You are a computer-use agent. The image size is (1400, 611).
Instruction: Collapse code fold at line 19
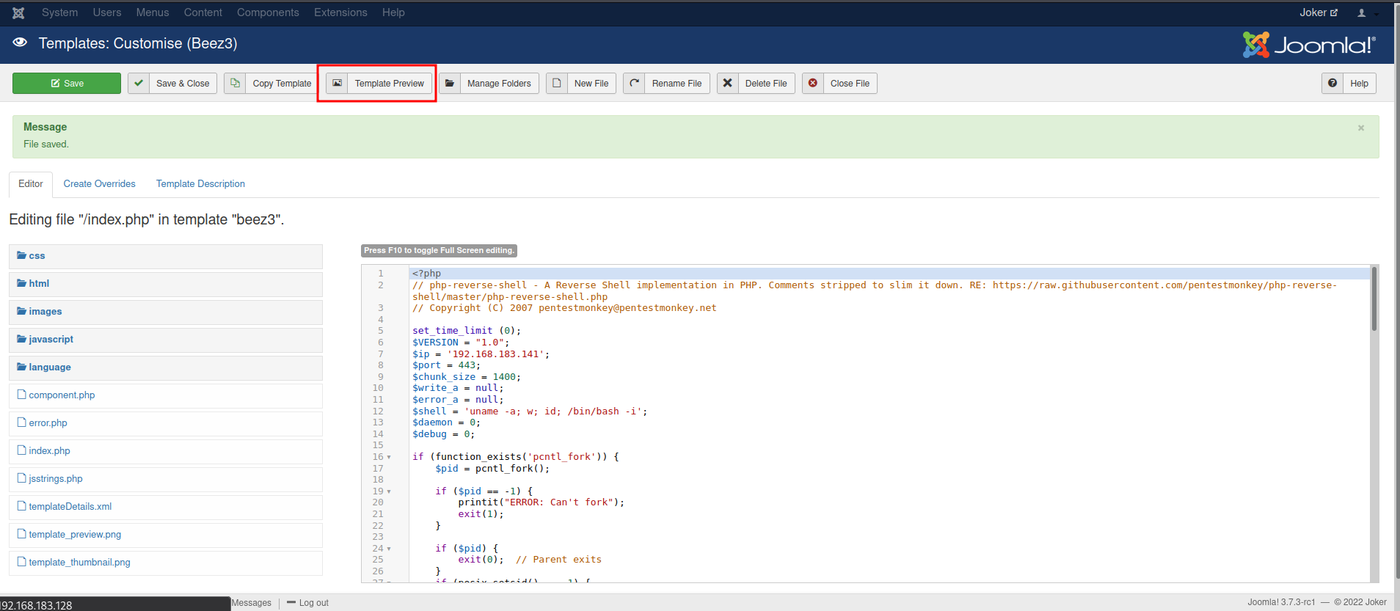click(x=389, y=491)
